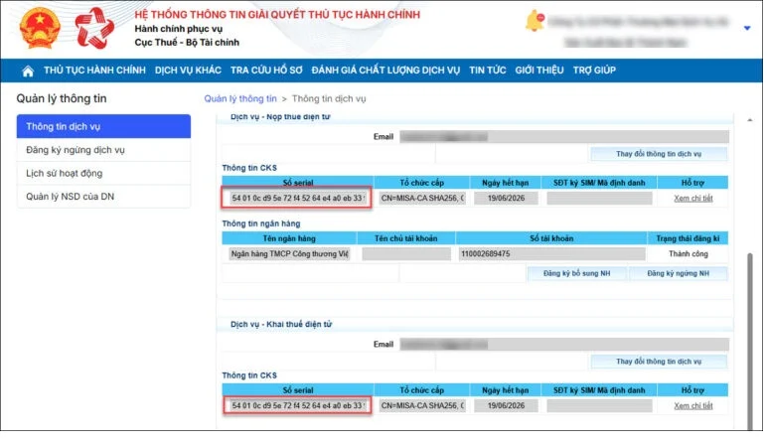The height and width of the screenshot is (445, 767).
Task: Open TIN TỨC menu
Action: click(x=487, y=71)
